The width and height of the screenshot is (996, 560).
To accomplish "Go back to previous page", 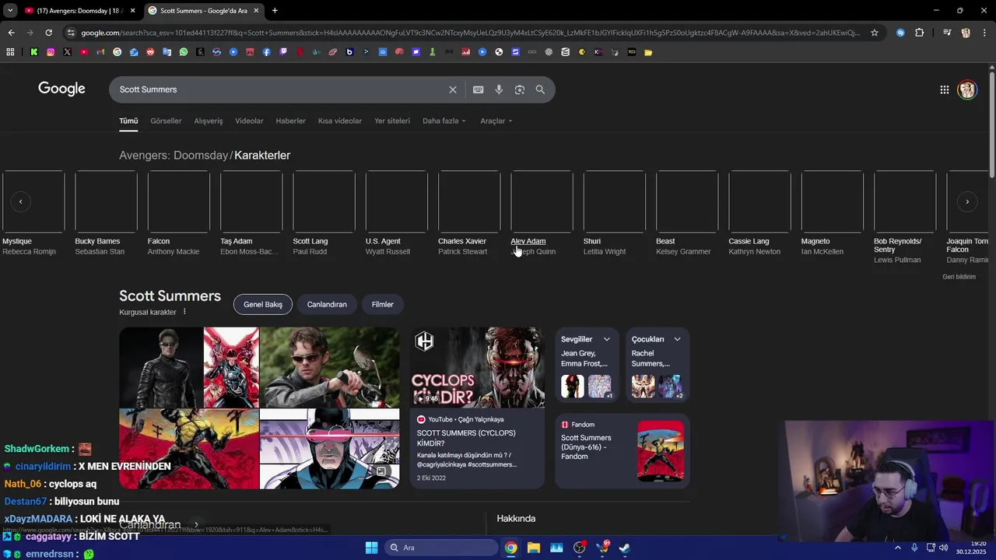I will tap(11, 33).
